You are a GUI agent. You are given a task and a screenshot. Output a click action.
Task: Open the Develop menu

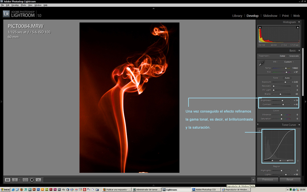(x=15, y=5)
